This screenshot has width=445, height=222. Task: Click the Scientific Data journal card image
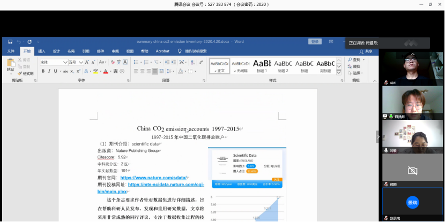[x=247, y=167]
